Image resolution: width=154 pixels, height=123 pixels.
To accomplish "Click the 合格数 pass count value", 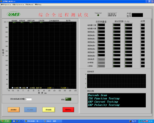I will (53, 88).
